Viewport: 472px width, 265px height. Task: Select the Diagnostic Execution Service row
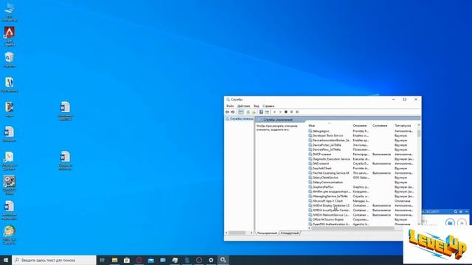(x=362, y=159)
